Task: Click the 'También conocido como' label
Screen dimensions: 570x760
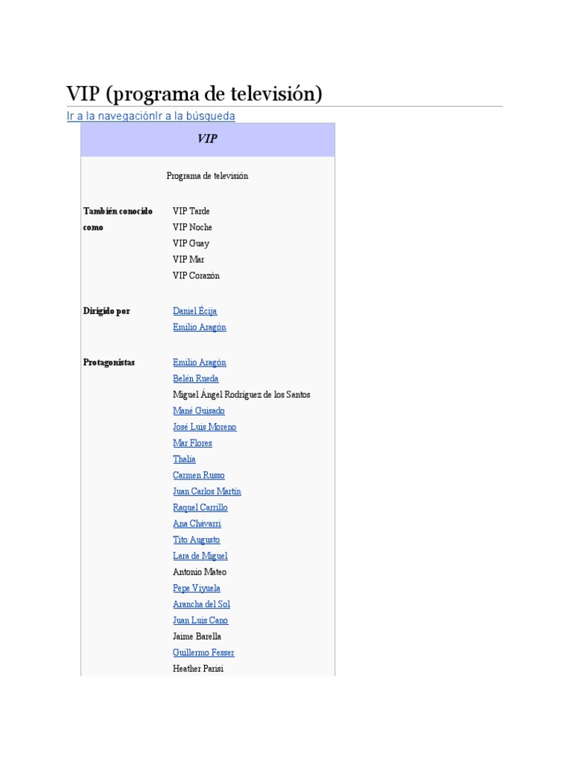Action: (118, 219)
